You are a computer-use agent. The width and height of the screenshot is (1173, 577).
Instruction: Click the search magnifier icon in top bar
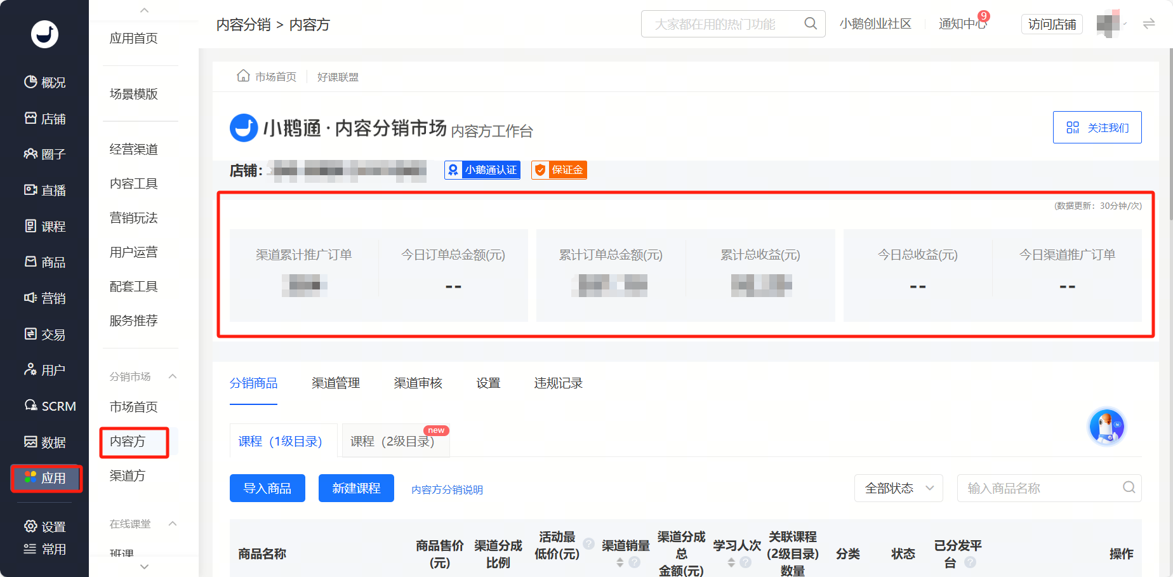click(811, 23)
